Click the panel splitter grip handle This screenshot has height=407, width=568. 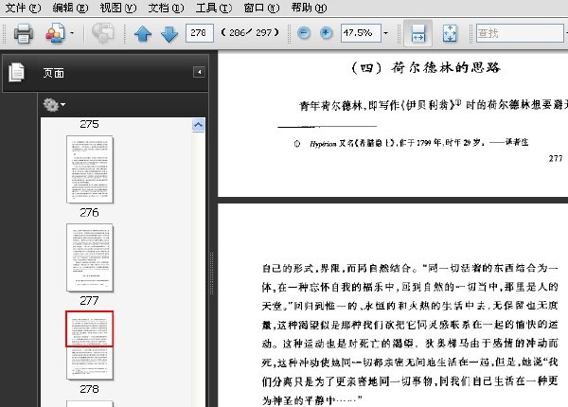click(212, 274)
